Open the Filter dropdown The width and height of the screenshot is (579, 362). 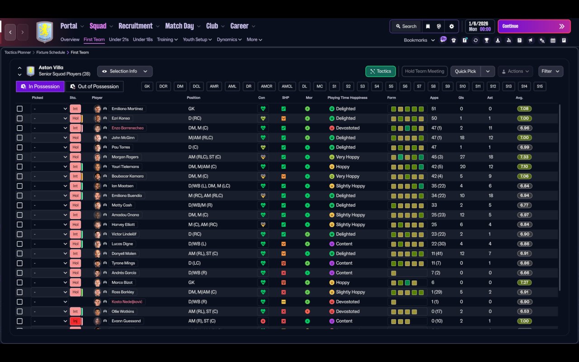click(551, 71)
